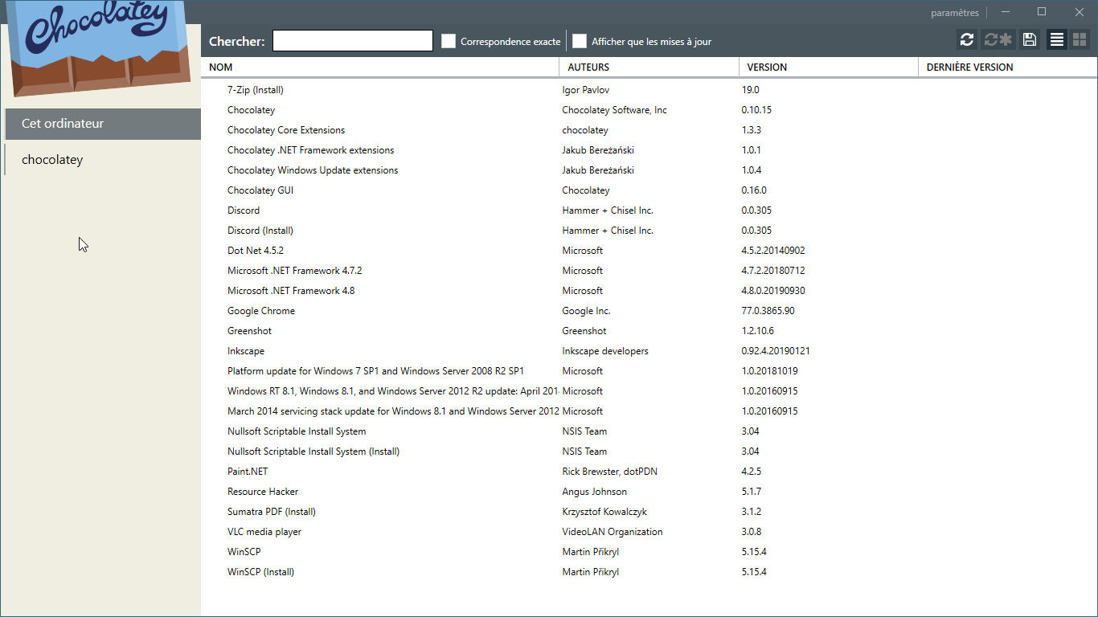The image size is (1098, 617).
Task: Select Microsoft .NET Framework 4.7.2 row
Action: coord(649,271)
